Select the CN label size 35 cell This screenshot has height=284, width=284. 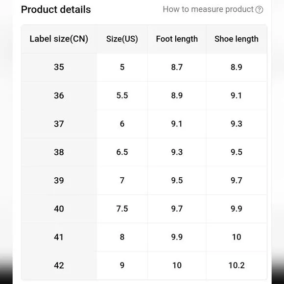coord(59,67)
